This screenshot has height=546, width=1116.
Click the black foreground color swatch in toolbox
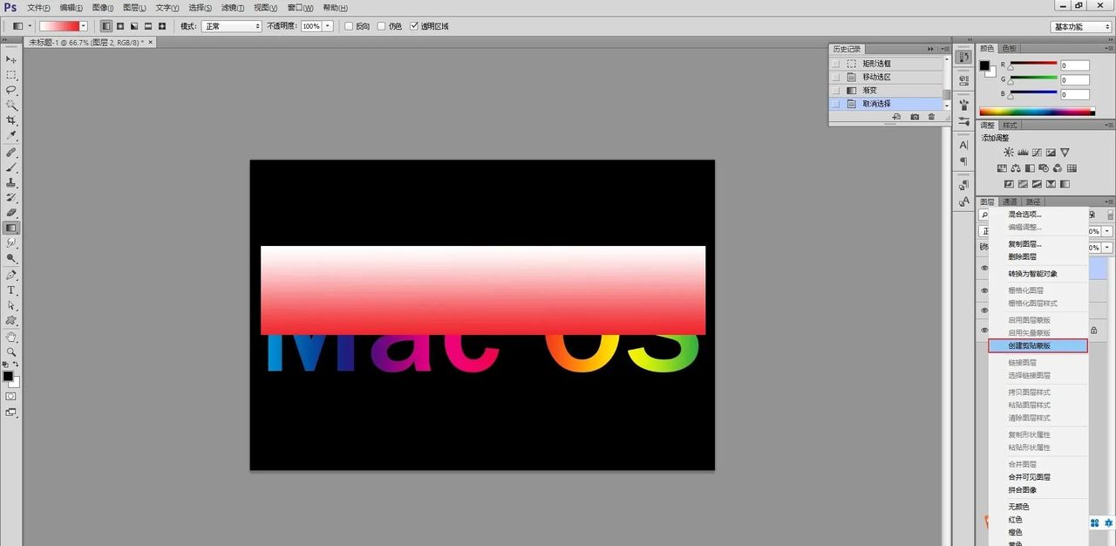click(x=8, y=376)
